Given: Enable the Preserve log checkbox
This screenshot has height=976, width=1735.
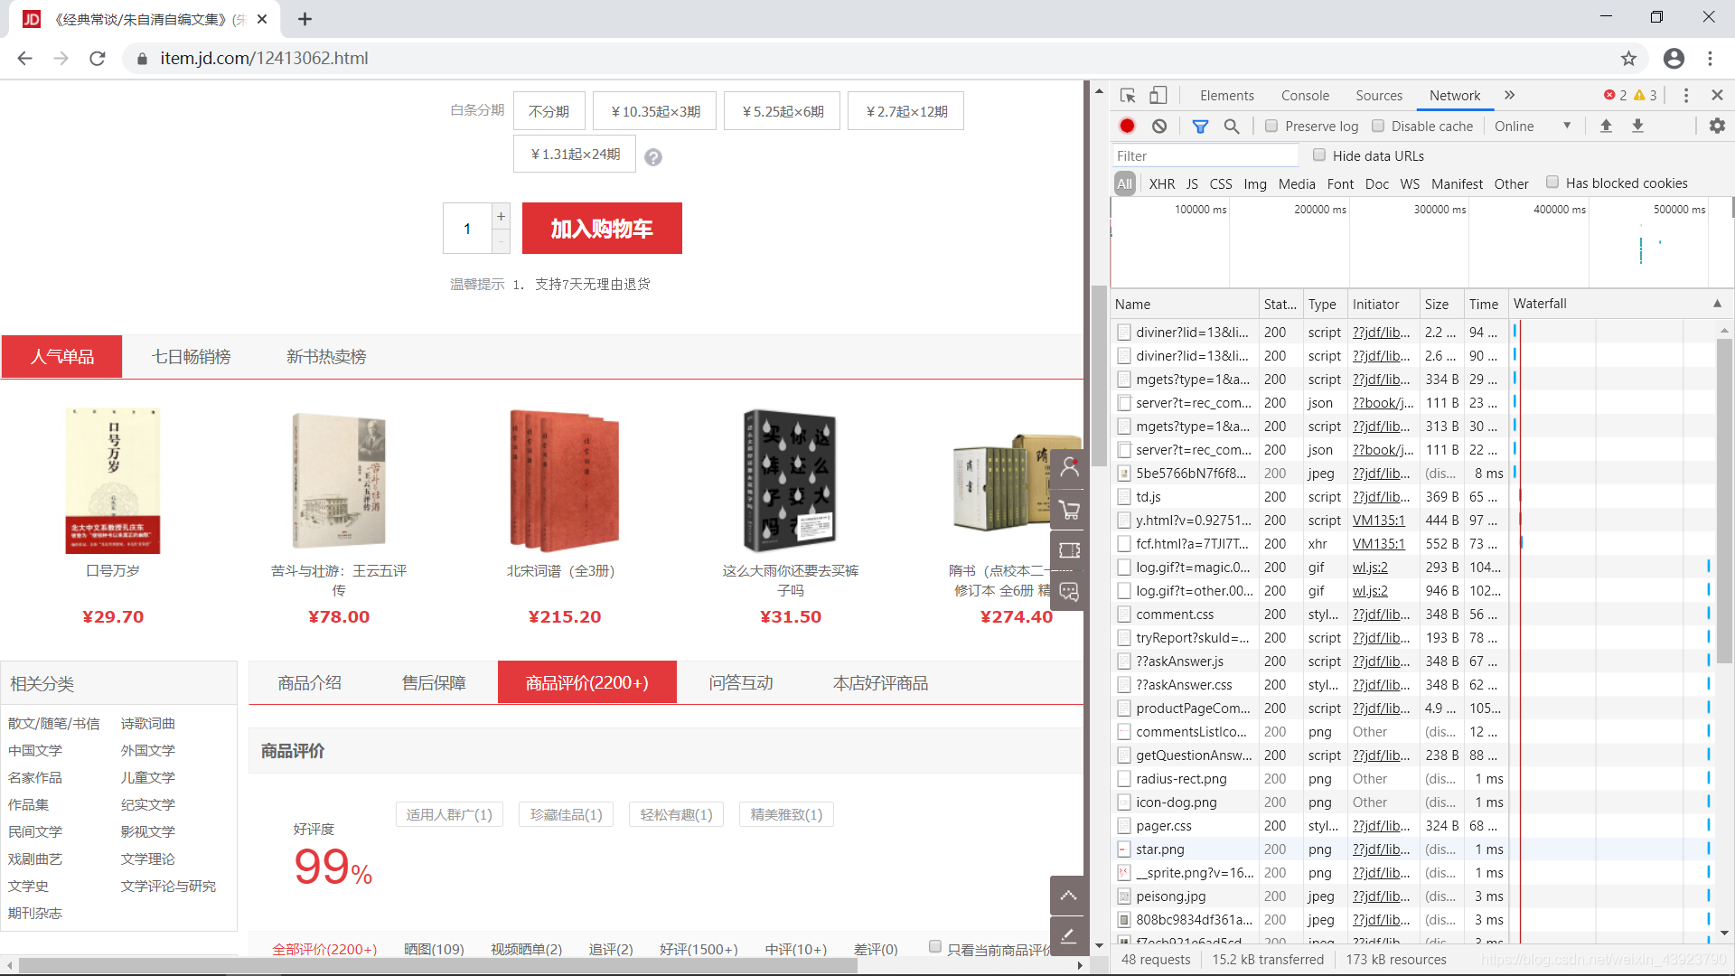Looking at the screenshot, I should pyautogui.click(x=1271, y=127).
